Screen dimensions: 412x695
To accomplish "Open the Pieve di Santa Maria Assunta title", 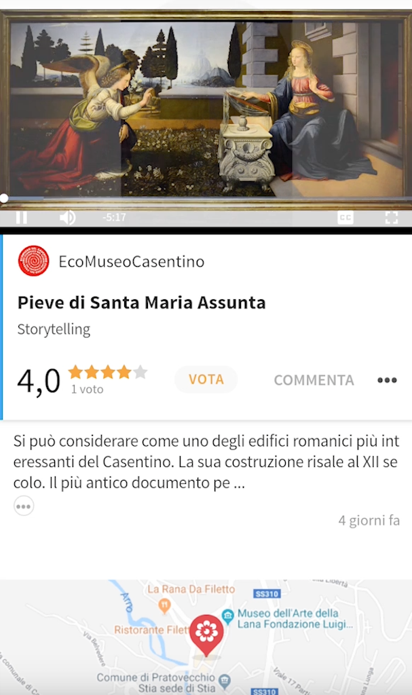I will [x=141, y=303].
